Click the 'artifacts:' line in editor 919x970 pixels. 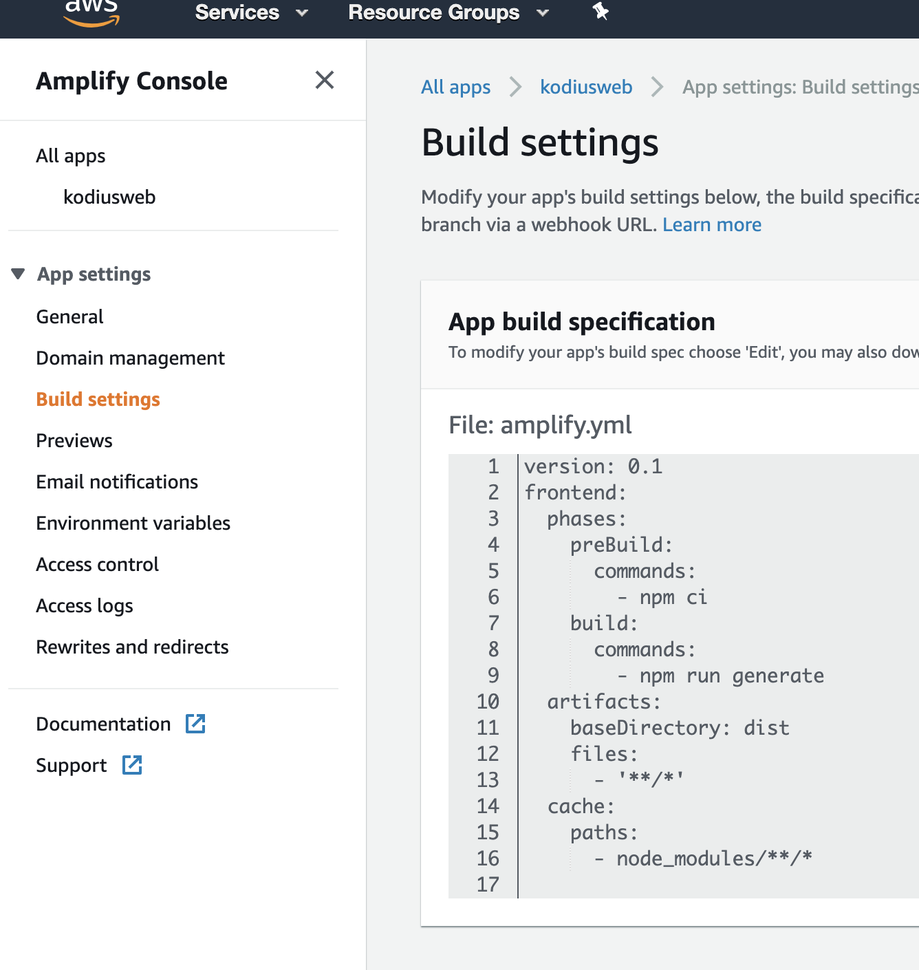(x=604, y=702)
